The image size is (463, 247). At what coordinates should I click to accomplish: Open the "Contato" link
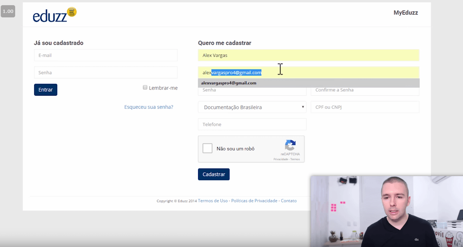tap(289, 200)
